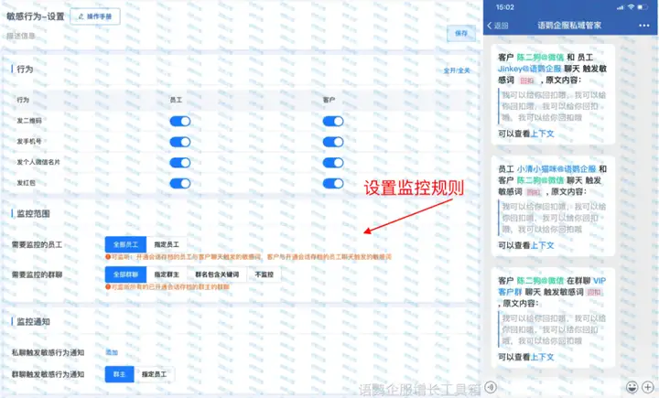The width and height of the screenshot is (659, 398).
Task: Select the 不监控 group chat option
Action: pos(265,274)
